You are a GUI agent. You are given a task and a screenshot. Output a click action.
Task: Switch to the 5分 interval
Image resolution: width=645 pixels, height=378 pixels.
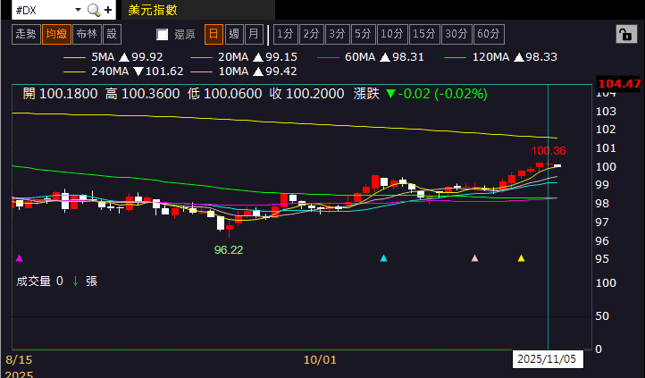pos(363,34)
